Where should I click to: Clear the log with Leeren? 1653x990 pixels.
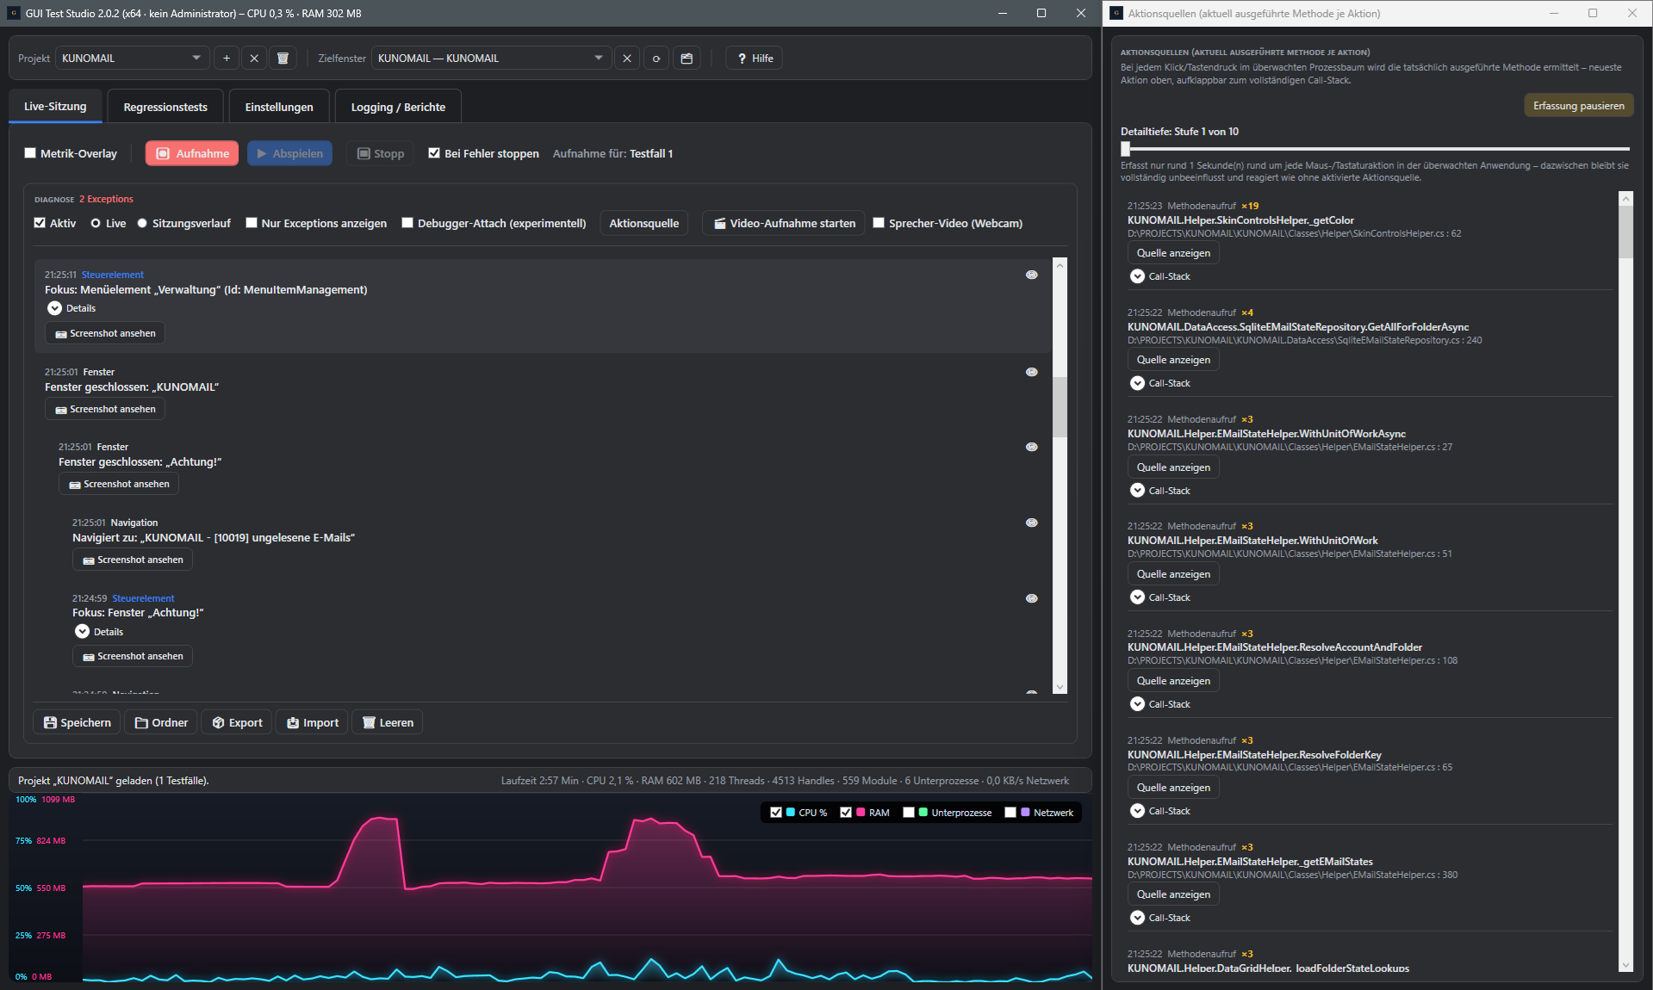[x=388, y=722]
